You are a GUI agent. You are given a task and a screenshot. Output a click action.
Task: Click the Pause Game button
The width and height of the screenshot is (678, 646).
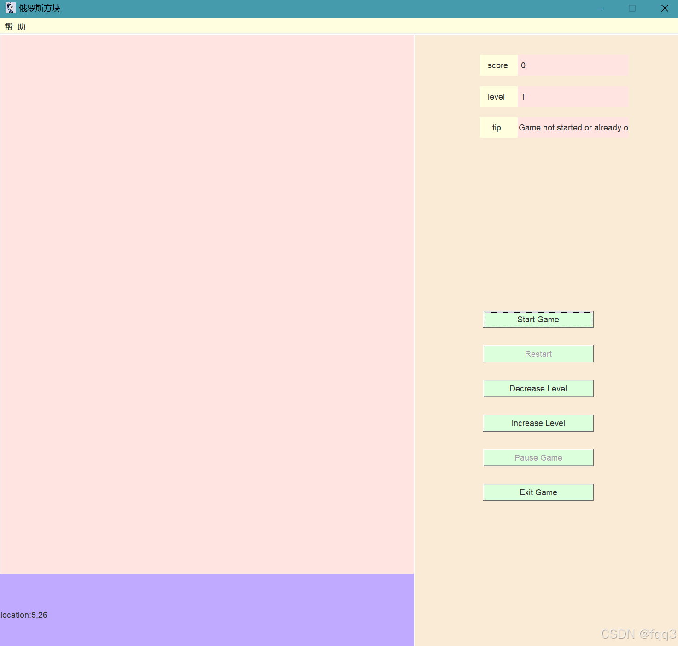pyautogui.click(x=538, y=458)
